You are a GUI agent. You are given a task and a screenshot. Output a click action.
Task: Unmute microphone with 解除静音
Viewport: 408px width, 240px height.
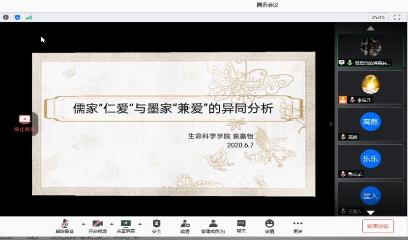(x=65, y=226)
